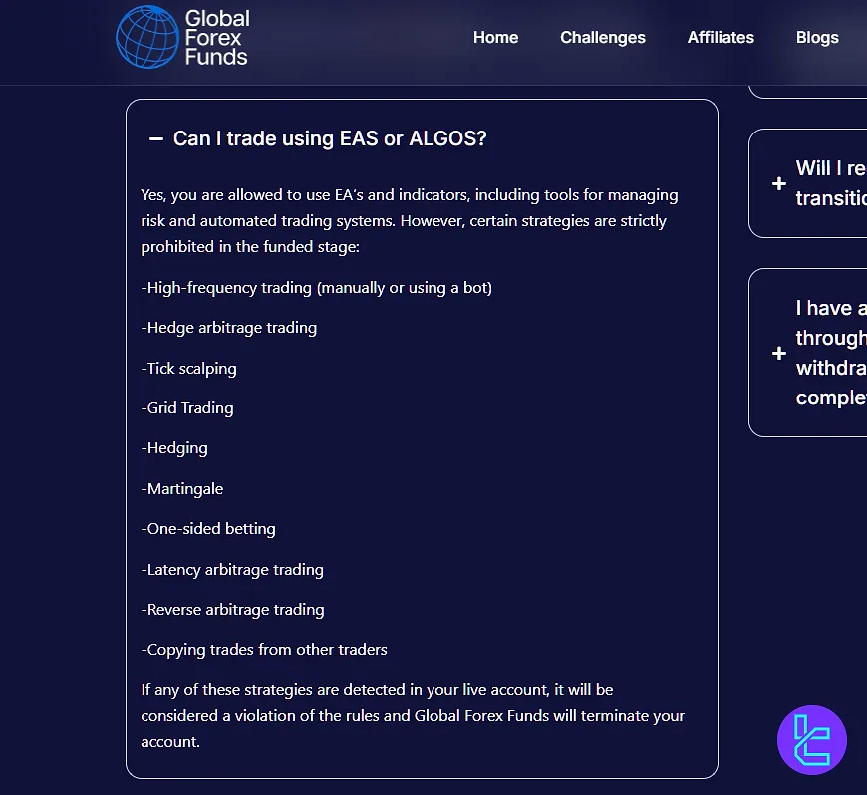
Task: Click the 'Can I trade using EAS or ALGOS?' heading
Action: (x=330, y=138)
